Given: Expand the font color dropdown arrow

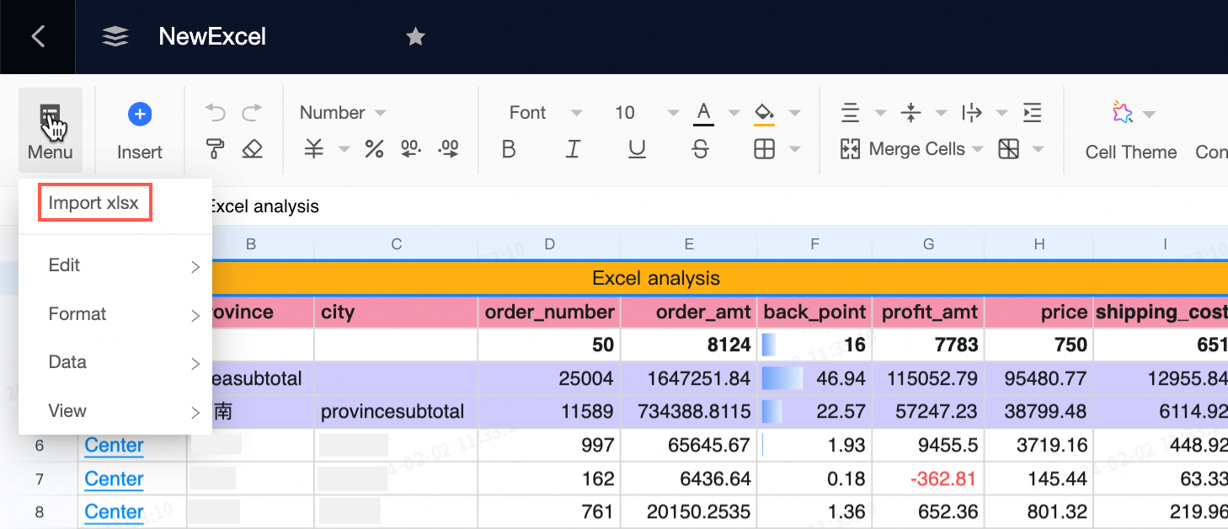Looking at the screenshot, I should [x=734, y=114].
